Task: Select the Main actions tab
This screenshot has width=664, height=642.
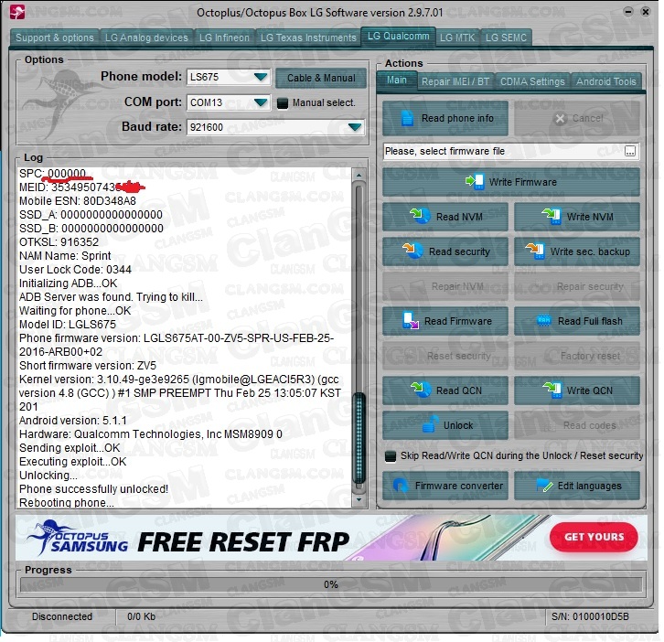Action: (x=397, y=80)
